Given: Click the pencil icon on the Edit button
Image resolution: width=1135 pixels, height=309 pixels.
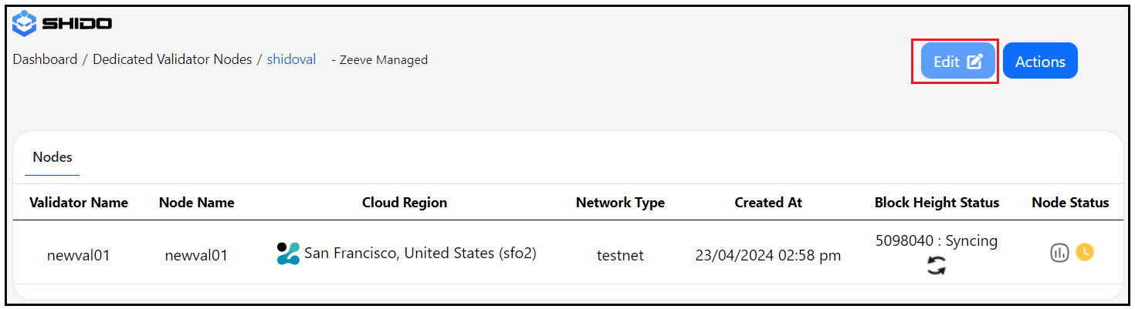Looking at the screenshot, I should pyautogui.click(x=975, y=62).
